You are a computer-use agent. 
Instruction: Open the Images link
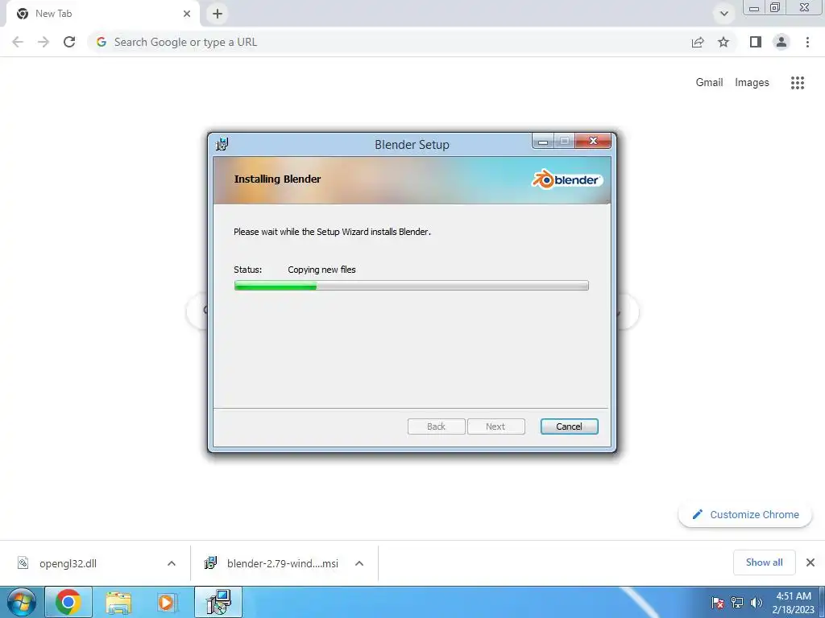point(752,83)
